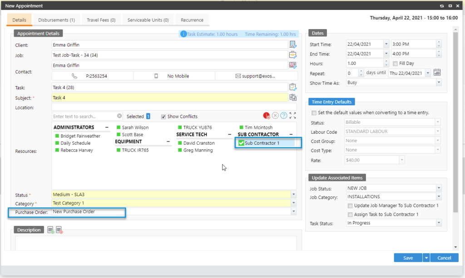Screen dimensions: 465x278
Task: Increase the Hours value with stepper
Action: [x=386, y=61]
